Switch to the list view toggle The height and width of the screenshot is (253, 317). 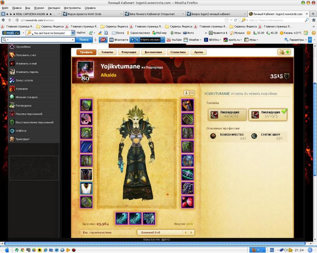pos(192,93)
